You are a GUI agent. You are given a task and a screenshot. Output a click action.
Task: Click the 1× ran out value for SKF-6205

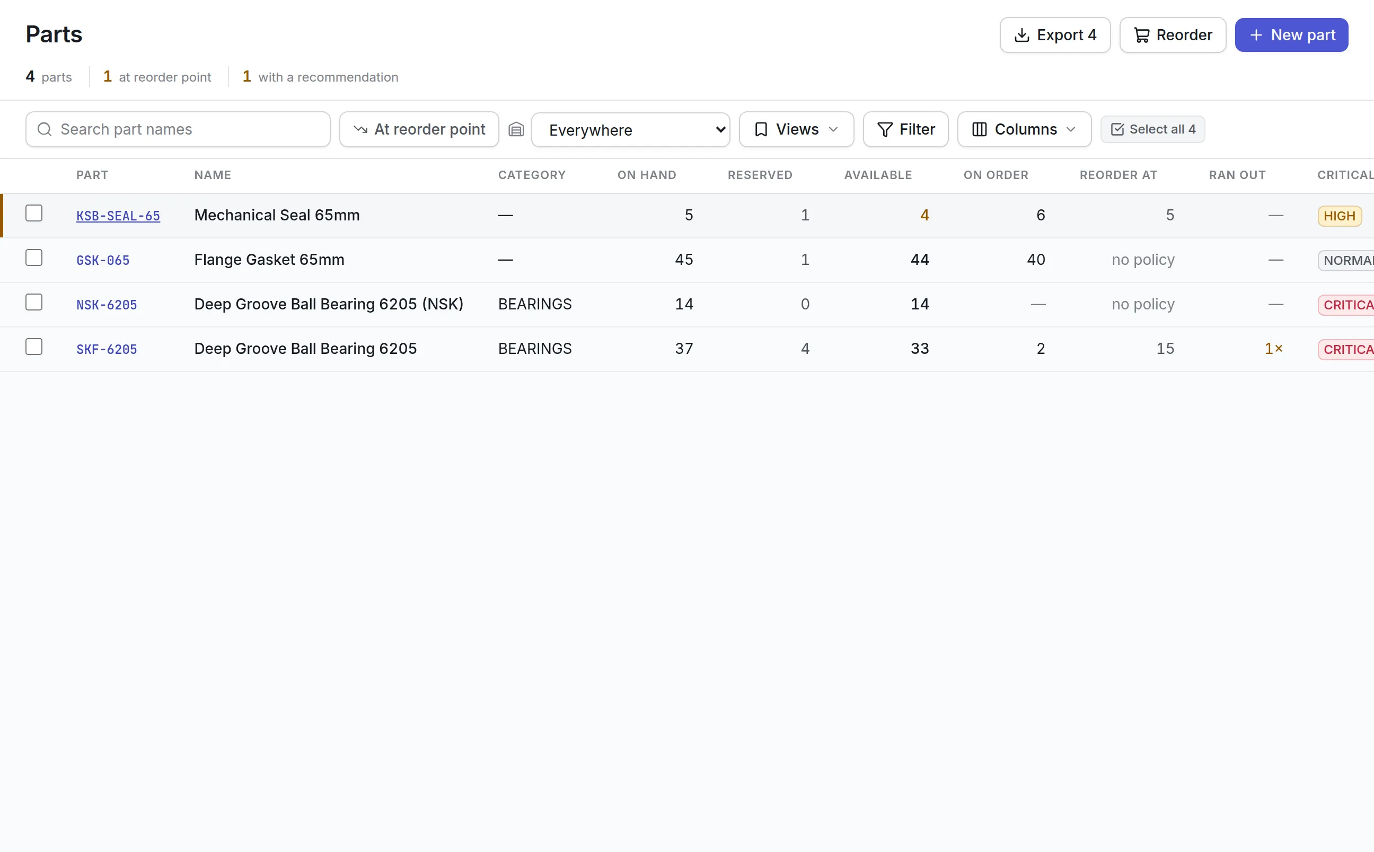[x=1273, y=349]
